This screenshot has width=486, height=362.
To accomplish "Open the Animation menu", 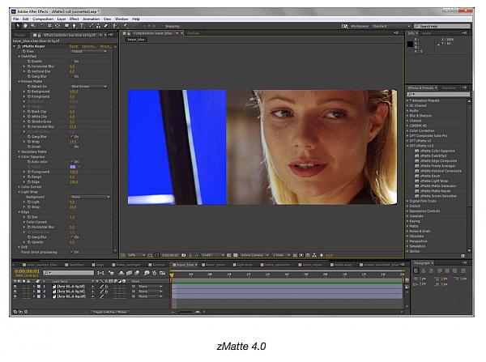I will click(x=91, y=19).
